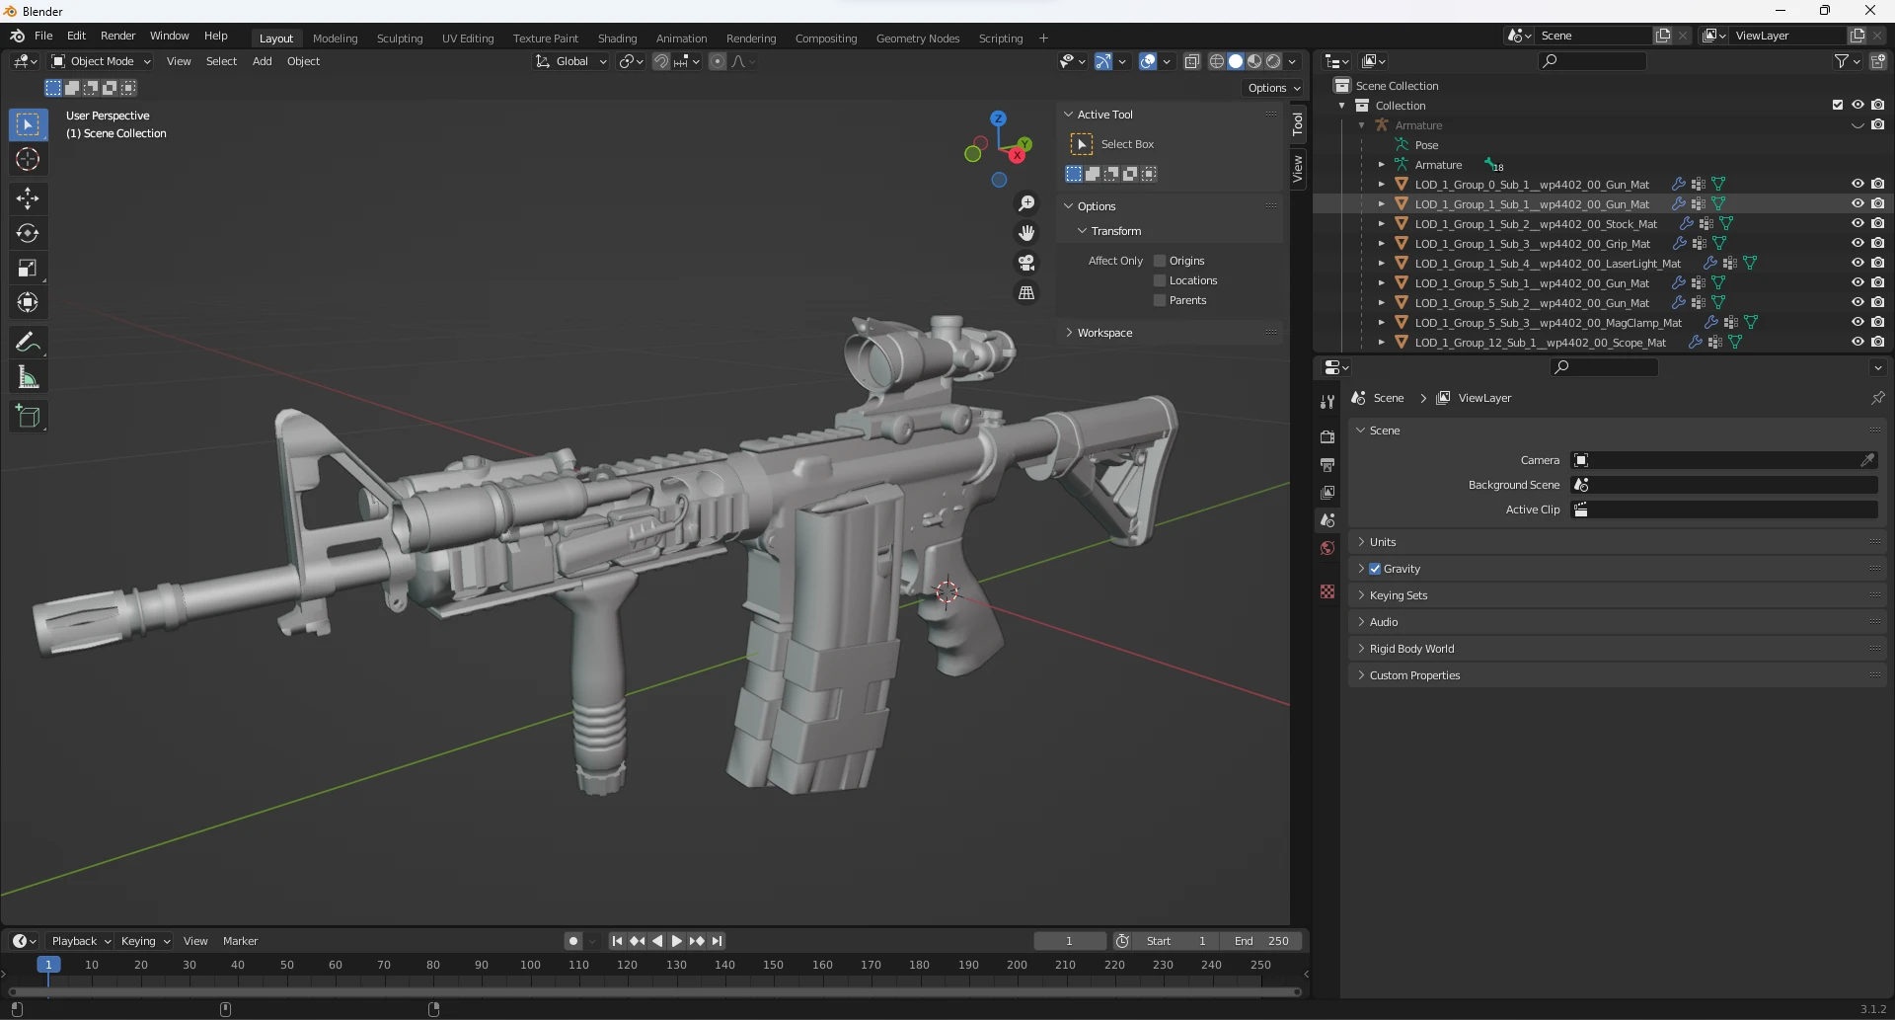The image size is (1895, 1020).
Task: Select the Scale tool
Action: 28,269
